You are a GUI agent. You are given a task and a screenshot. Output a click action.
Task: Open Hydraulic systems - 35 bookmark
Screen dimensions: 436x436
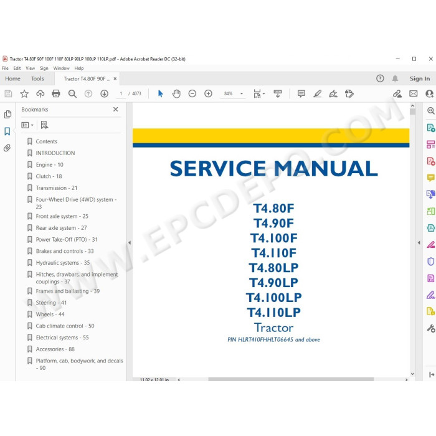[x=63, y=262]
